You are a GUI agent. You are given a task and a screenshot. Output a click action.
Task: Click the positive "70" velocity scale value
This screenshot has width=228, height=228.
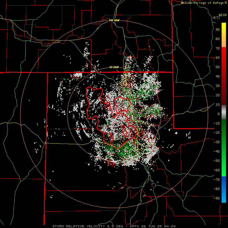[x=218, y=48]
